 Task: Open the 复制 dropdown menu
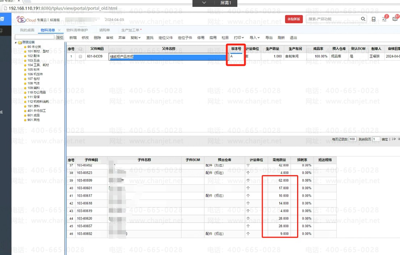click(135, 38)
